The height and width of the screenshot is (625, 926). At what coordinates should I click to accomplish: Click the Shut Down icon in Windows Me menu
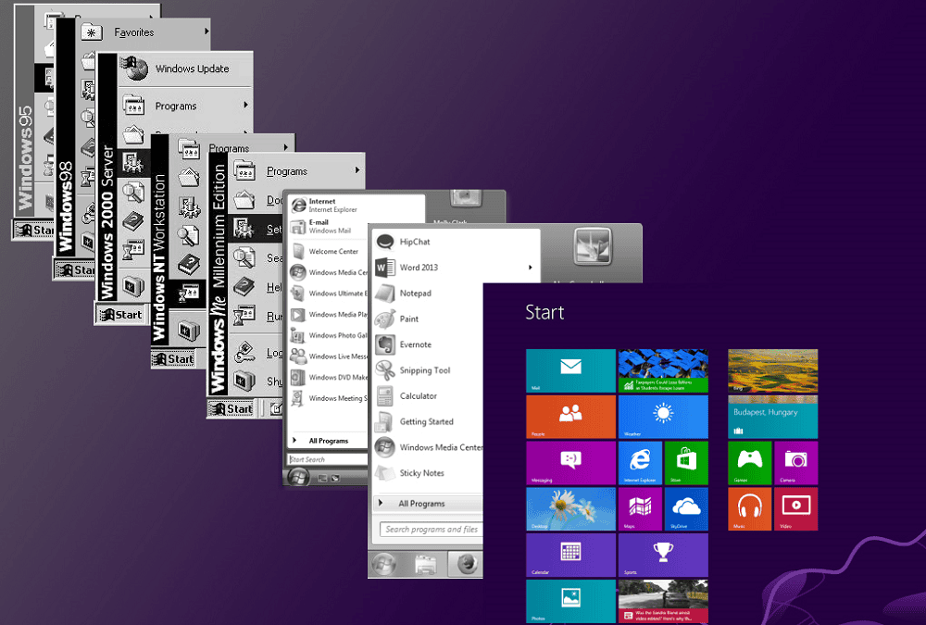(244, 381)
